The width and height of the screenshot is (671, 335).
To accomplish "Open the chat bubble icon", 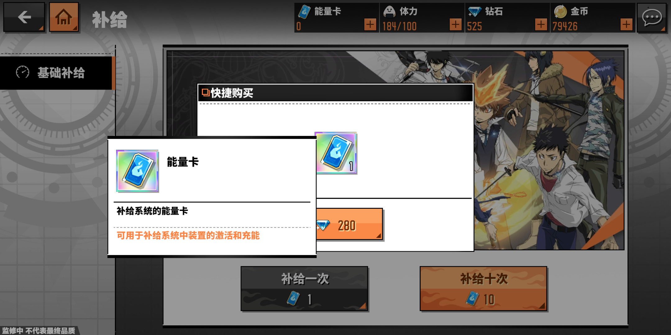I will click(652, 17).
